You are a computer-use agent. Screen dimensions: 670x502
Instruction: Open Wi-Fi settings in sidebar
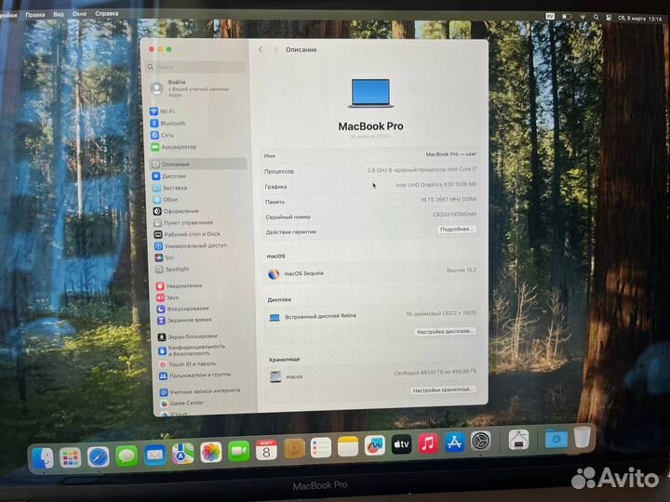click(162, 112)
